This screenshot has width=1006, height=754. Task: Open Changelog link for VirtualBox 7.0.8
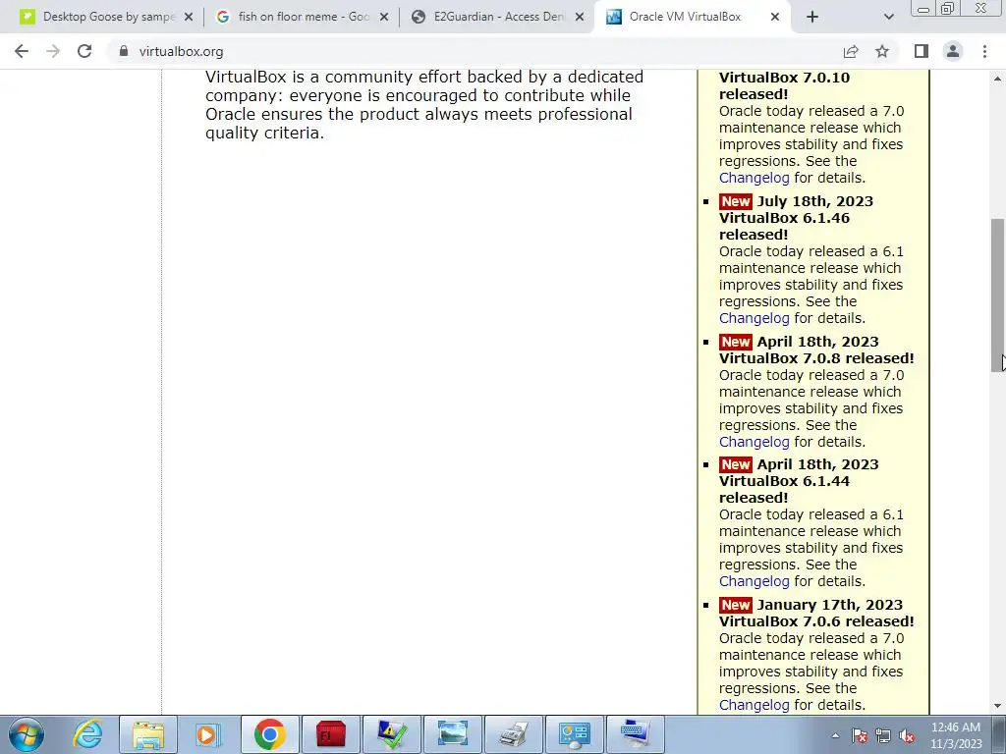[754, 442]
